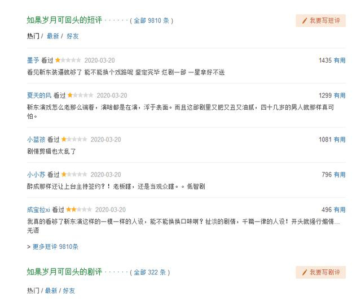
Task: Switch short reviews to 好友 tab
Action: coord(73,36)
